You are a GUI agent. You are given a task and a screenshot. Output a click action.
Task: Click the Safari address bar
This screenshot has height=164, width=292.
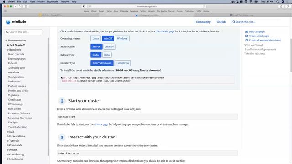click(147, 6)
